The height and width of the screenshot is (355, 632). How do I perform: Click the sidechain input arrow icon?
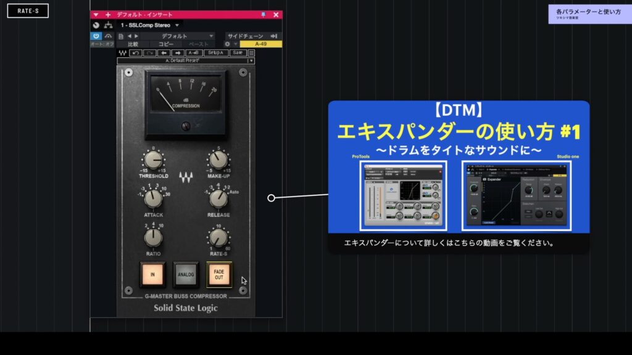tap(274, 36)
